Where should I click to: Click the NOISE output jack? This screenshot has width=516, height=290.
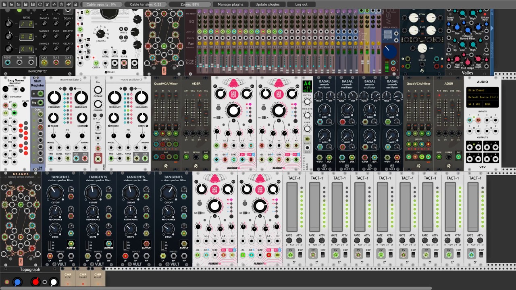pos(115,63)
